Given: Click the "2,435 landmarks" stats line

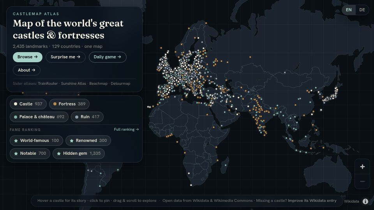Looking at the screenshot, I should (58, 46).
